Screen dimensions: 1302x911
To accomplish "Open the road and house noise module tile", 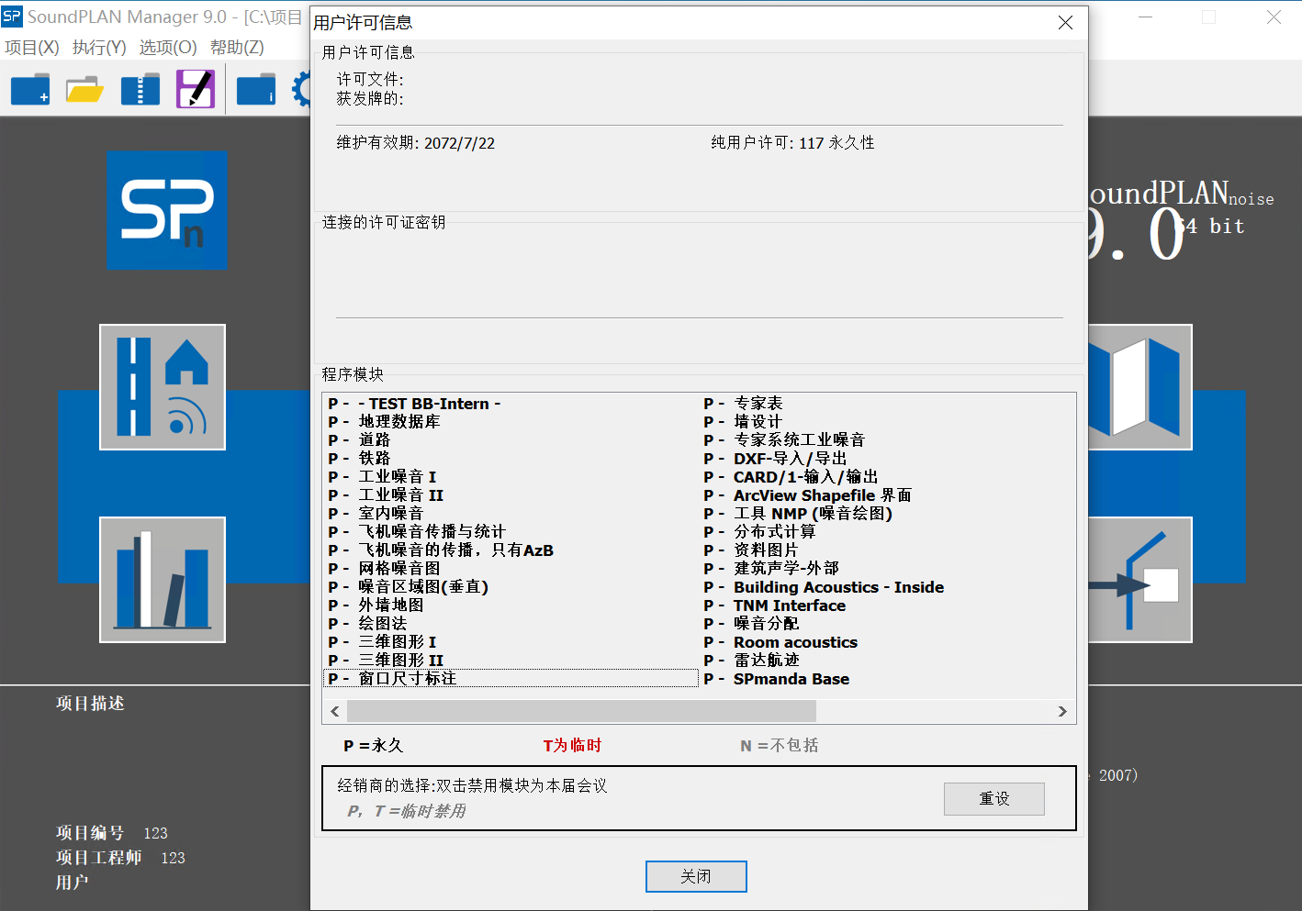I will [x=163, y=387].
